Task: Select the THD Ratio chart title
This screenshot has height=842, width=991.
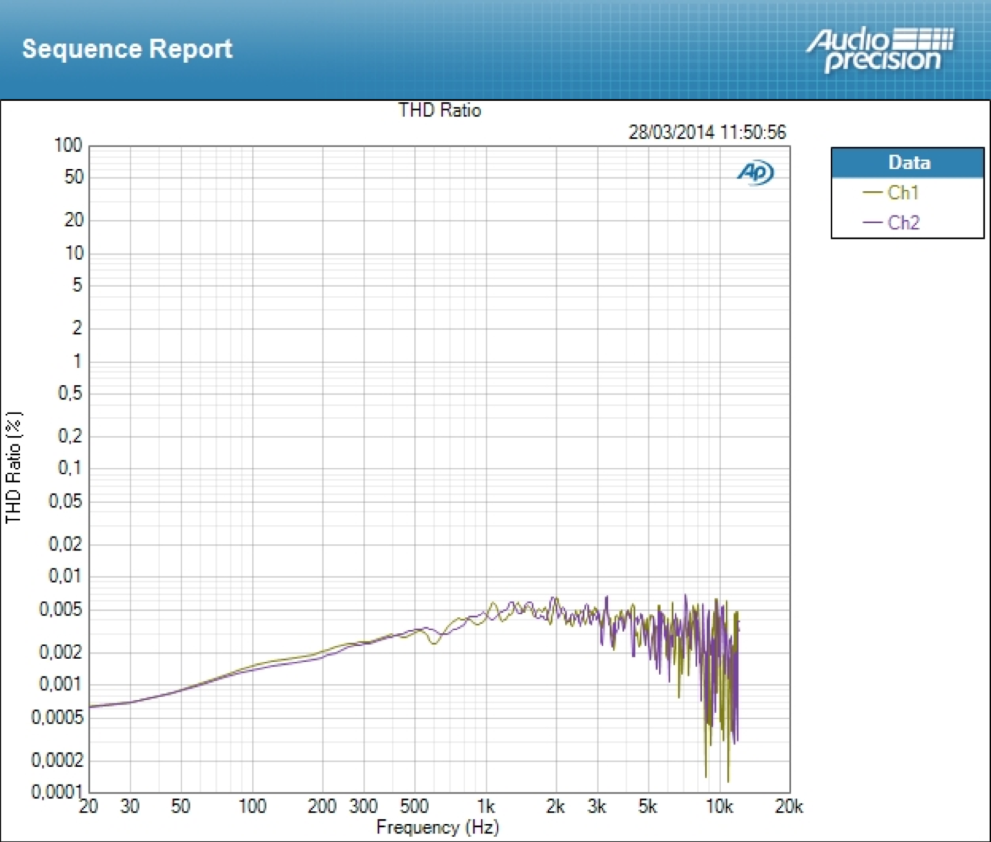Action: [440, 110]
